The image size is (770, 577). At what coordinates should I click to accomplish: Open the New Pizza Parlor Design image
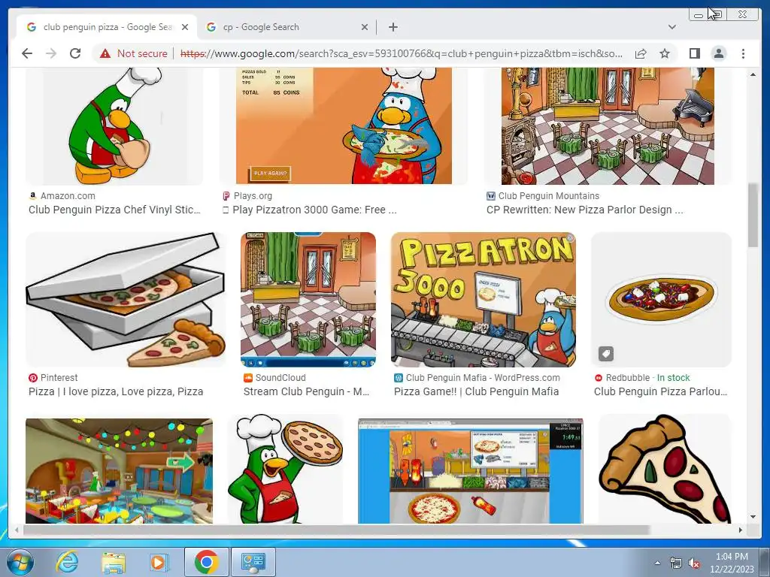pos(608,126)
